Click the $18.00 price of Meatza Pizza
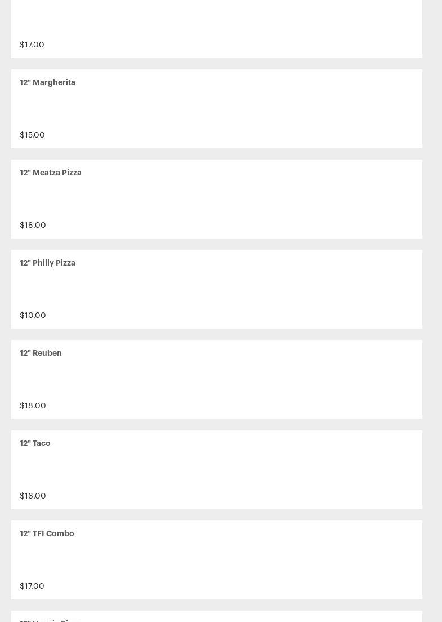The image size is (442, 622). 33,225
